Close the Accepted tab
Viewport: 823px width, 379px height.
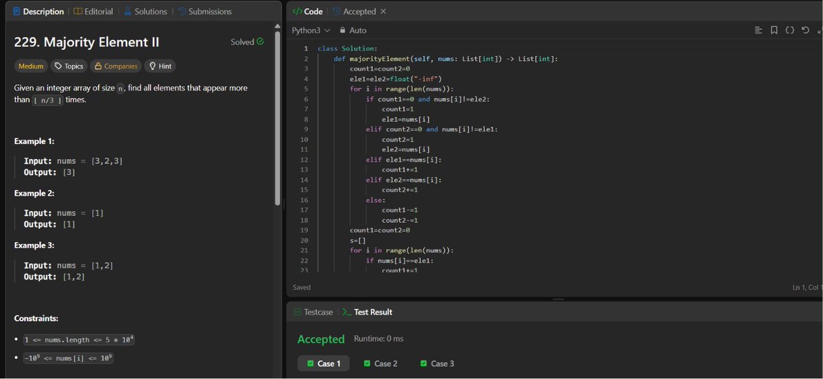click(x=383, y=12)
